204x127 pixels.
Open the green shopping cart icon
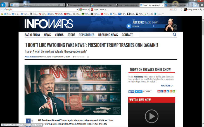[x=174, y=91]
